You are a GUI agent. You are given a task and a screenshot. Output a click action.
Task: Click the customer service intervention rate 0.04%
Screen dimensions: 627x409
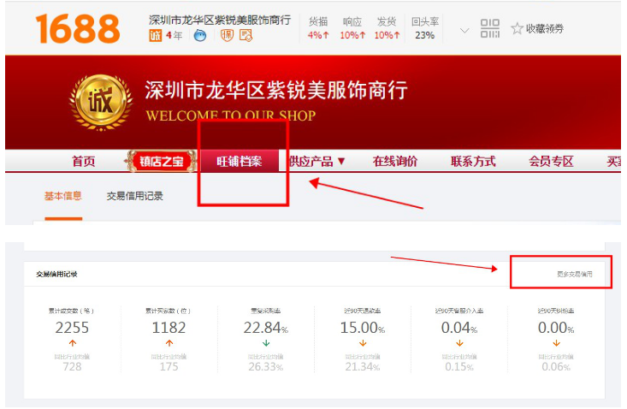coord(459,328)
